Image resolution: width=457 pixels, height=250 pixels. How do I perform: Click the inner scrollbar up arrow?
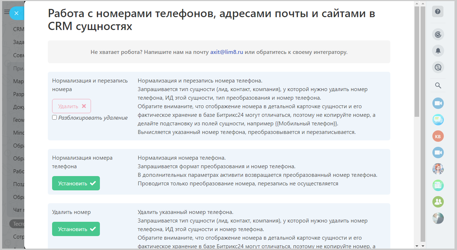tap(417, 3)
